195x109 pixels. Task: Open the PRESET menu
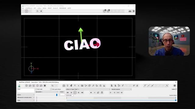point(50,8)
